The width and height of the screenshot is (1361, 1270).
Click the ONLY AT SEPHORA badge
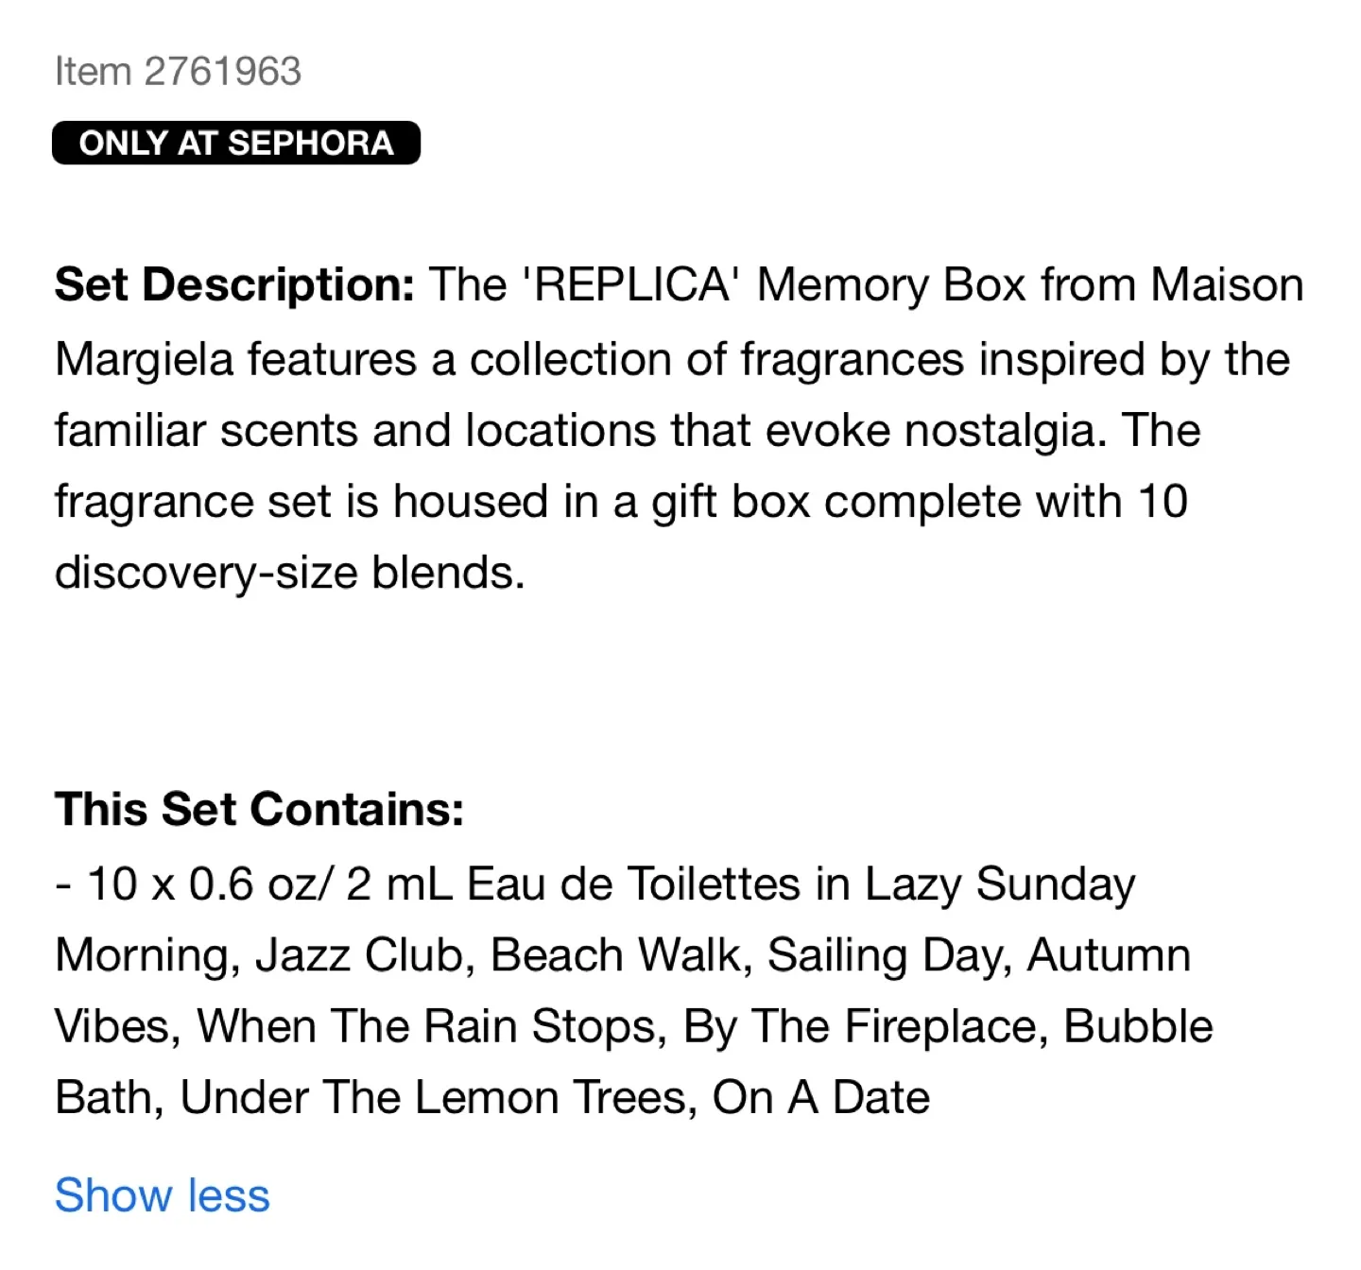(235, 143)
